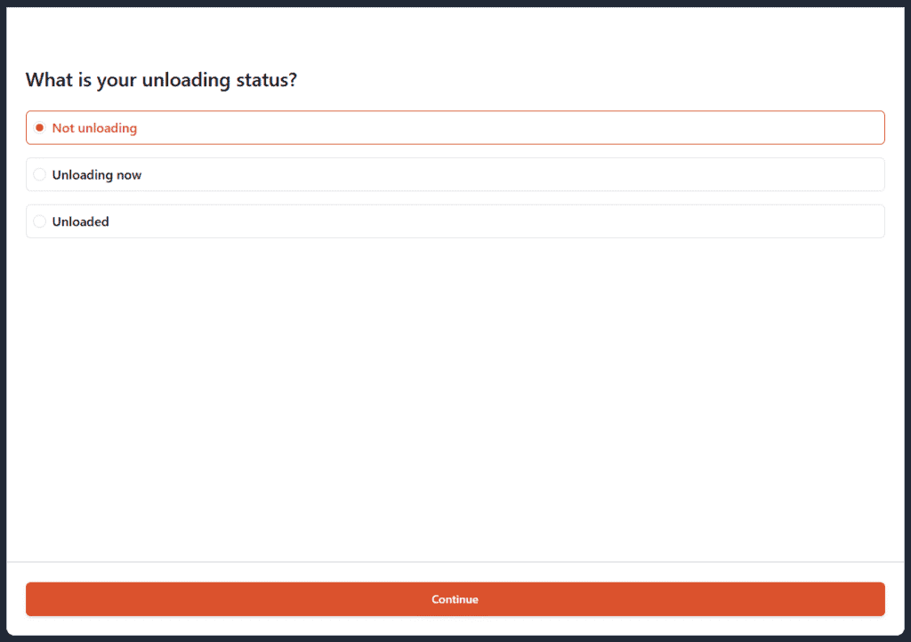911x642 pixels.
Task: Click the white 'Continue' text
Action: point(455,599)
